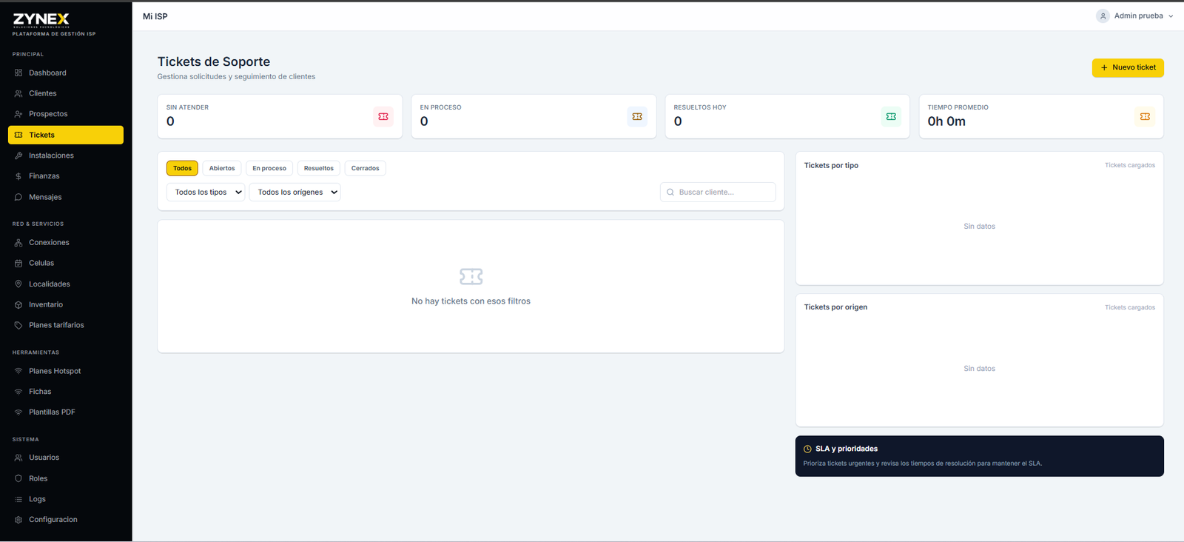Image resolution: width=1184 pixels, height=542 pixels.
Task: Click the Configuracion gear icon
Action: point(18,520)
